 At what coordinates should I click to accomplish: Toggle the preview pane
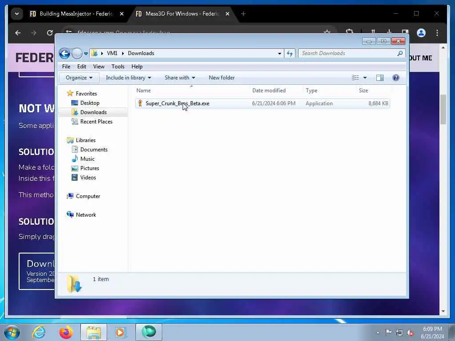(380, 78)
